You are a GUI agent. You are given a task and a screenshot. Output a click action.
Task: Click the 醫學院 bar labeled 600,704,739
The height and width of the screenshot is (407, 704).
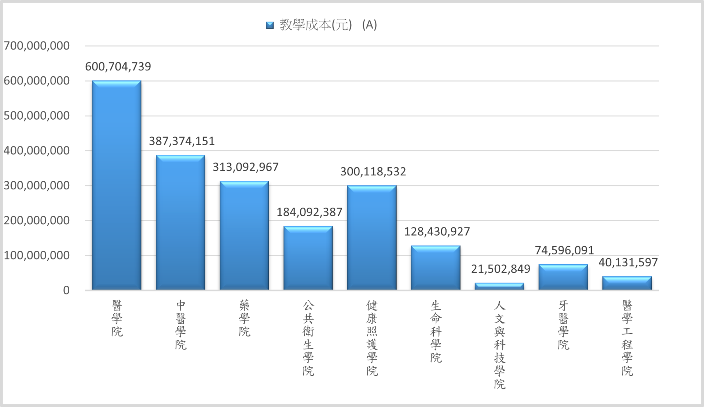tap(117, 185)
